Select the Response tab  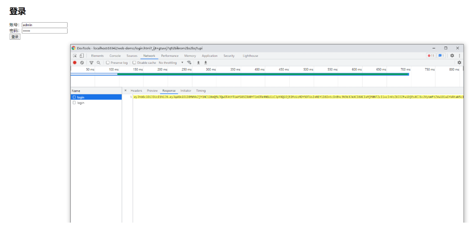pyautogui.click(x=169, y=90)
